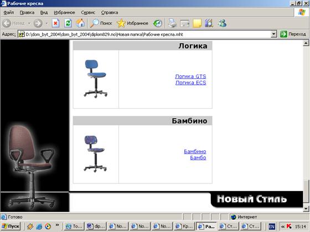
Task: Follow the Бамбо link
Action: (198, 157)
